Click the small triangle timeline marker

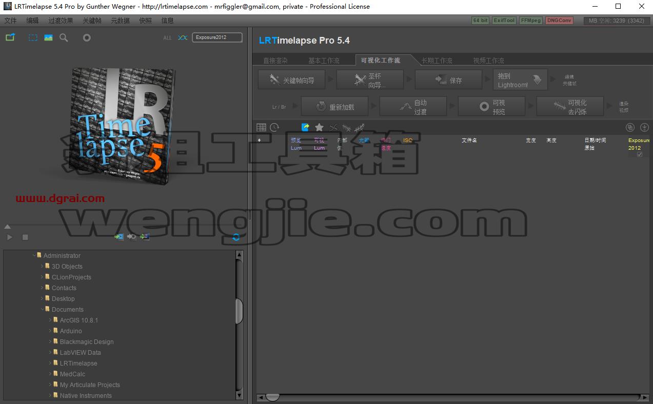[x=7, y=227]
